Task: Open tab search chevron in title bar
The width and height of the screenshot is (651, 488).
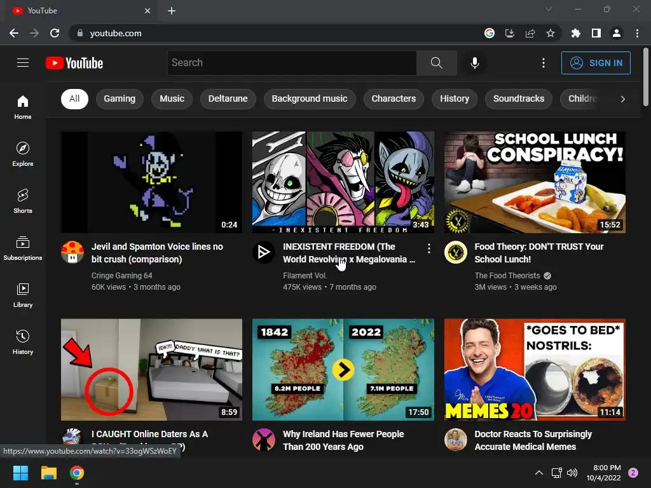Action: coord(549,9)
